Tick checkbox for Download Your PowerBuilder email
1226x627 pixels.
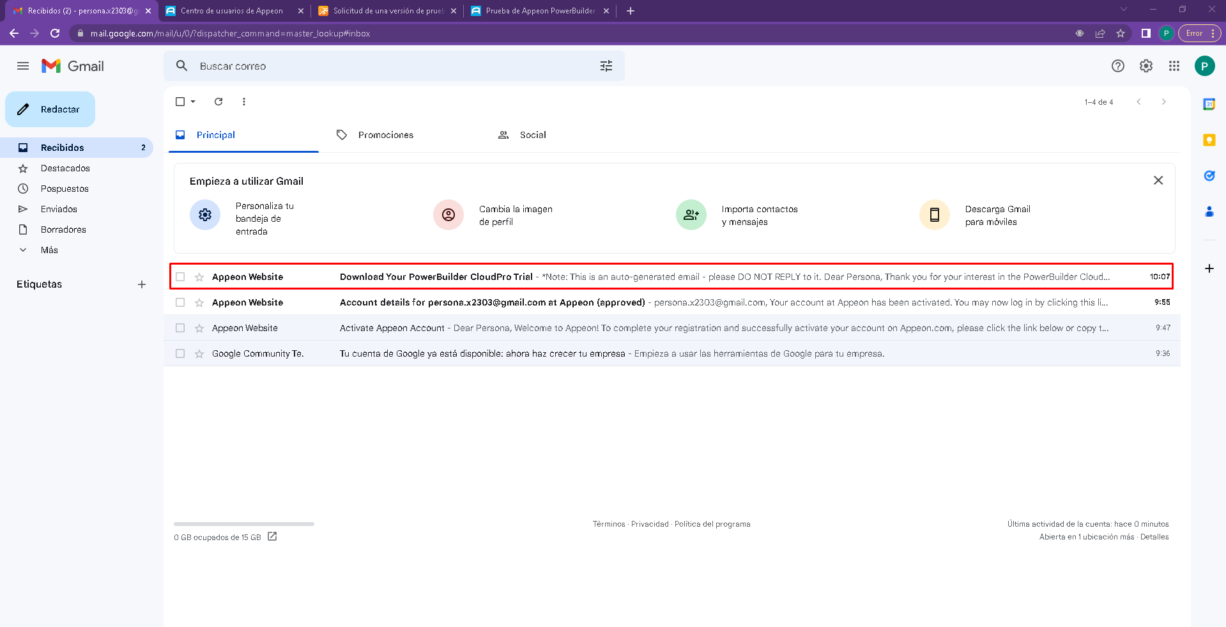180,277
